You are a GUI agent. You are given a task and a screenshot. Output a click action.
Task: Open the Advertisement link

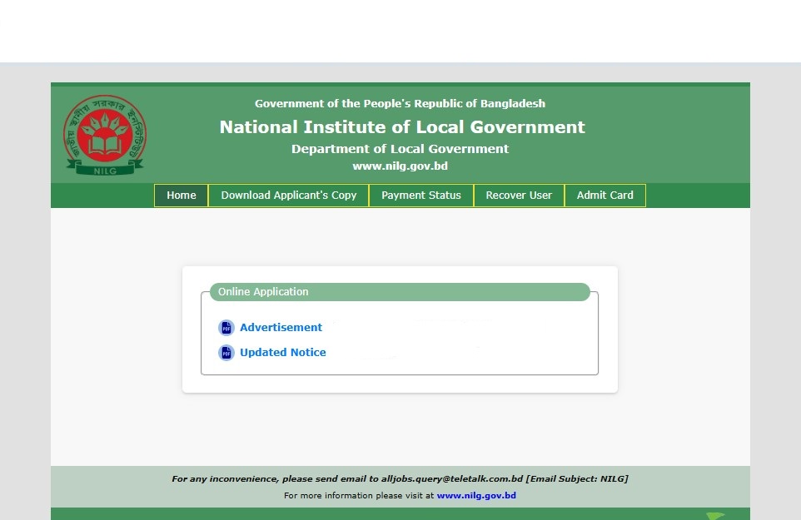click(281, 328)
